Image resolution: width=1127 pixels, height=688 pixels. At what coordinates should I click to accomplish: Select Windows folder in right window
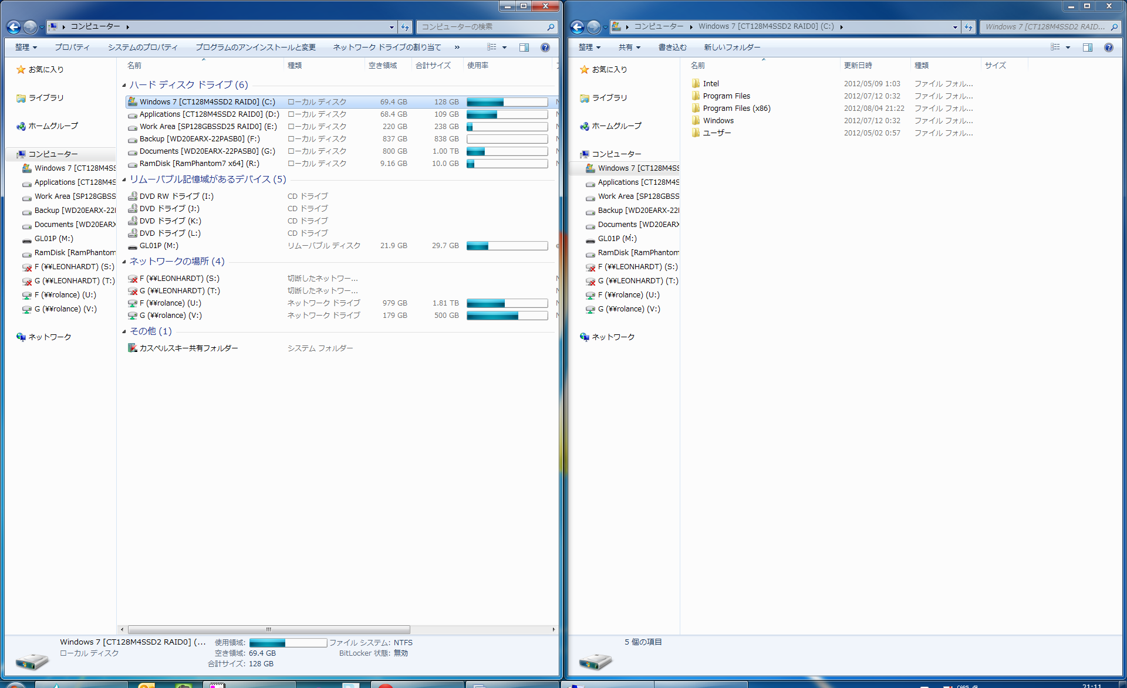[718, 120]
